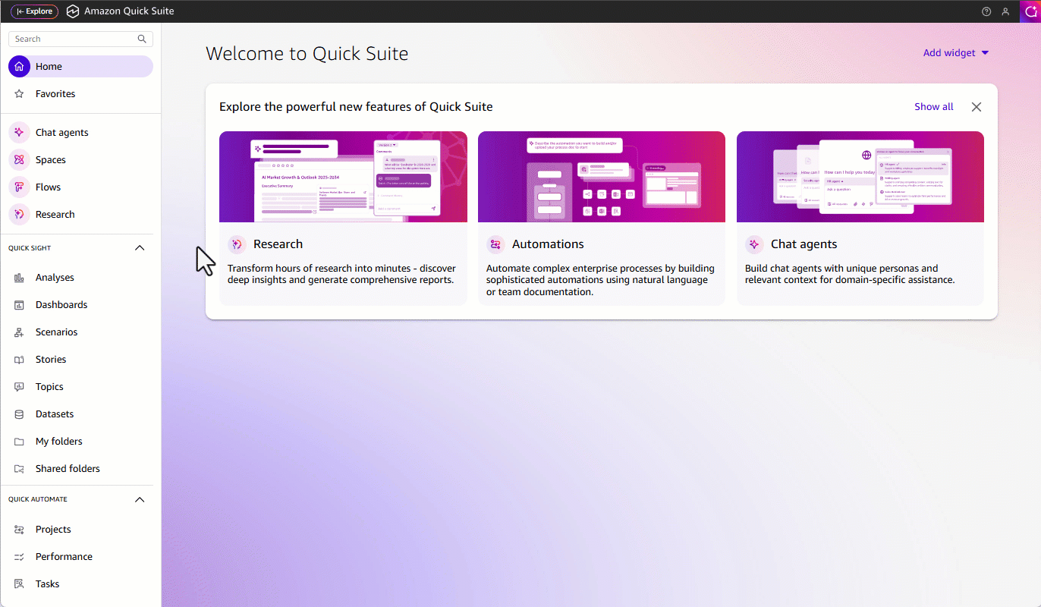The height and width of the screenshot is (607, 1041).
Task: Select Dashboards in the sidebar
Action: 61,305
